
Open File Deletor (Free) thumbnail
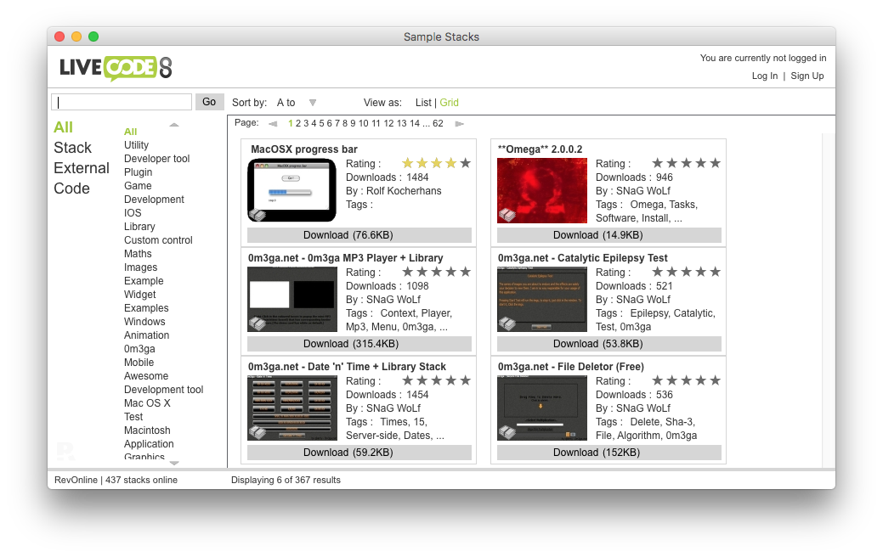tap(541, 408)
